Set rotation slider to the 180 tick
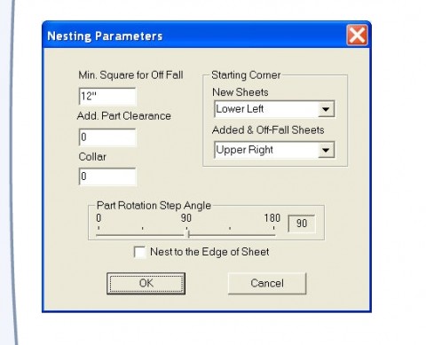 click(x=273, y=228)
